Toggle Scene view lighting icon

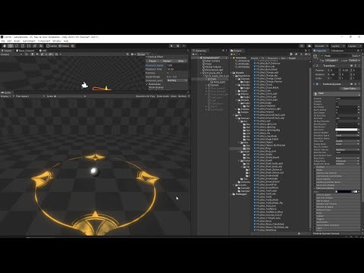(33, 54)
